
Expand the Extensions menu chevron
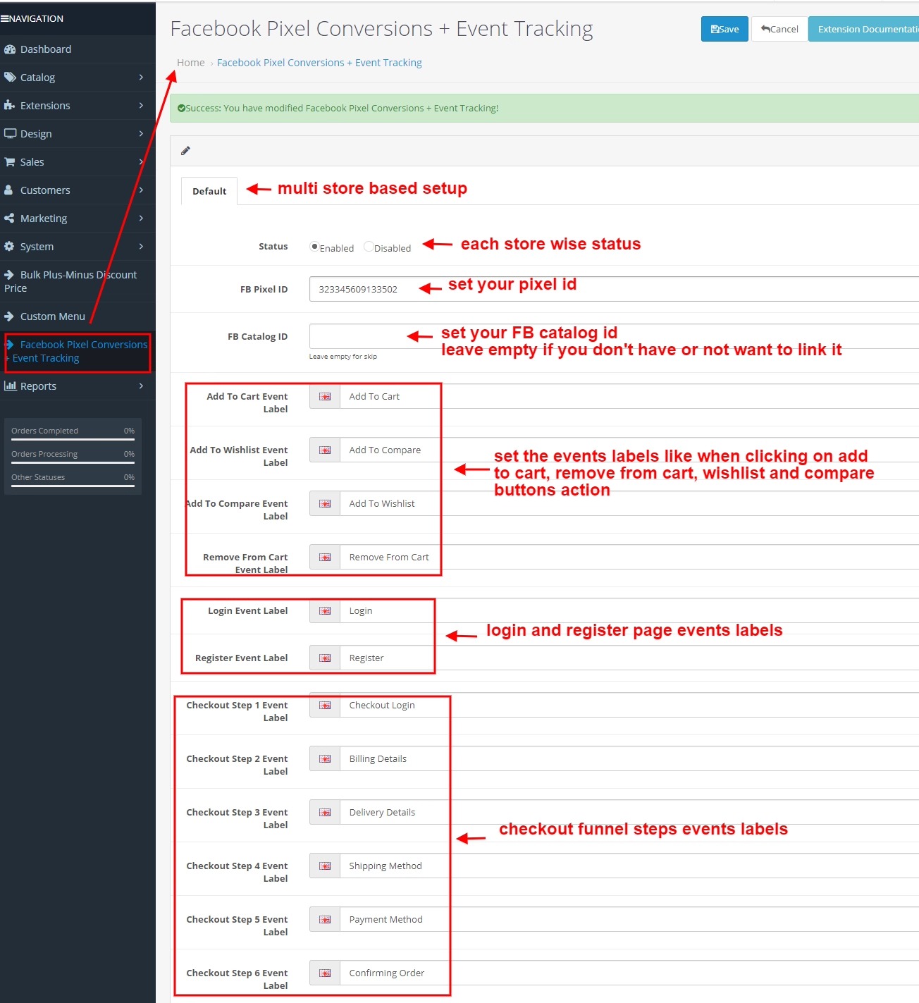click(141, 106)
